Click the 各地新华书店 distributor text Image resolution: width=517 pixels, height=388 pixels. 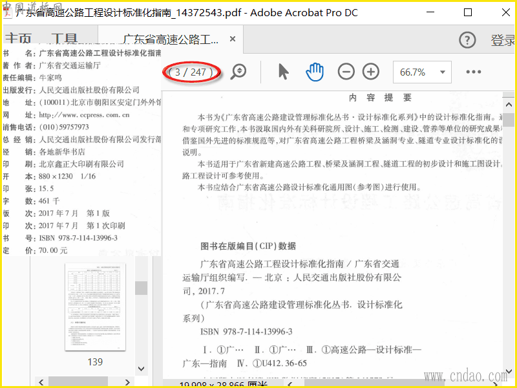coord(62,152)
